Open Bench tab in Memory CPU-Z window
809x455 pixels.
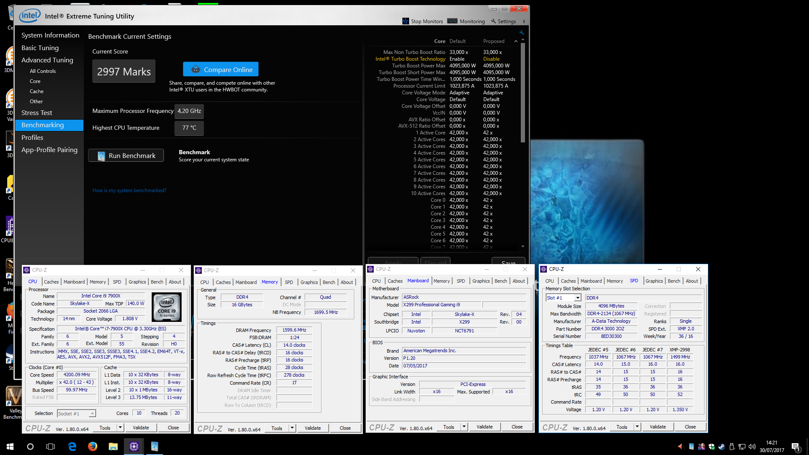[x=329, y=282]
